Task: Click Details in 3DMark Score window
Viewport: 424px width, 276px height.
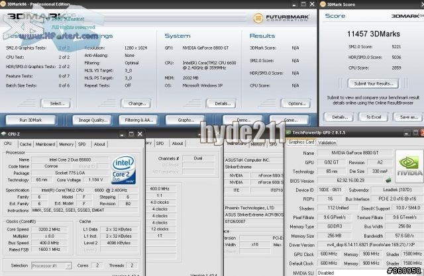Action: coord(339,117)
